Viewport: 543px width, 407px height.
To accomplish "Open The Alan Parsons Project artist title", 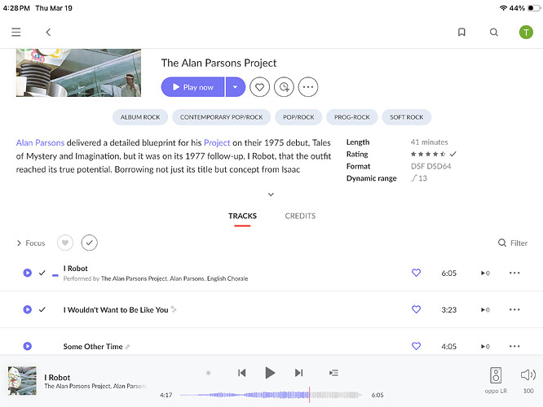I will pyautogui.click(x=219, y=63).
